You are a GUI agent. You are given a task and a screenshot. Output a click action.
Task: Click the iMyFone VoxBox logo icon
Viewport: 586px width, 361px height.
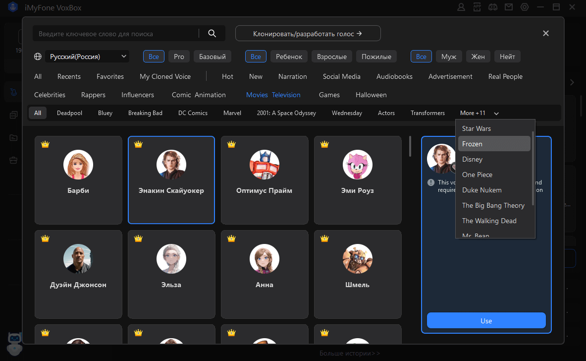click(13, 7)
